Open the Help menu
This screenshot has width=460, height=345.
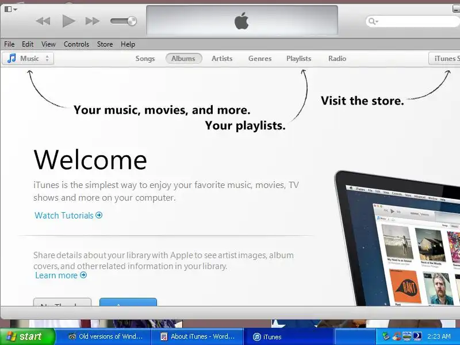128,44
